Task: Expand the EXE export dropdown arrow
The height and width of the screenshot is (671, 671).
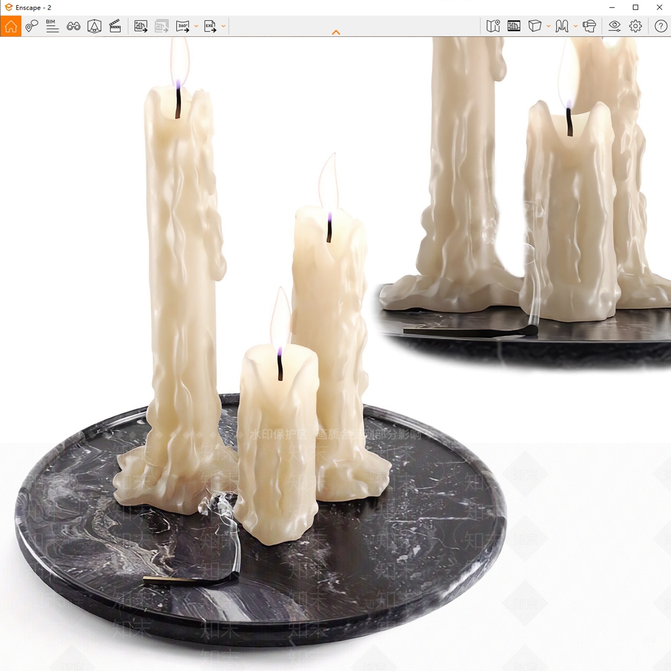Action: coord(223,26)
